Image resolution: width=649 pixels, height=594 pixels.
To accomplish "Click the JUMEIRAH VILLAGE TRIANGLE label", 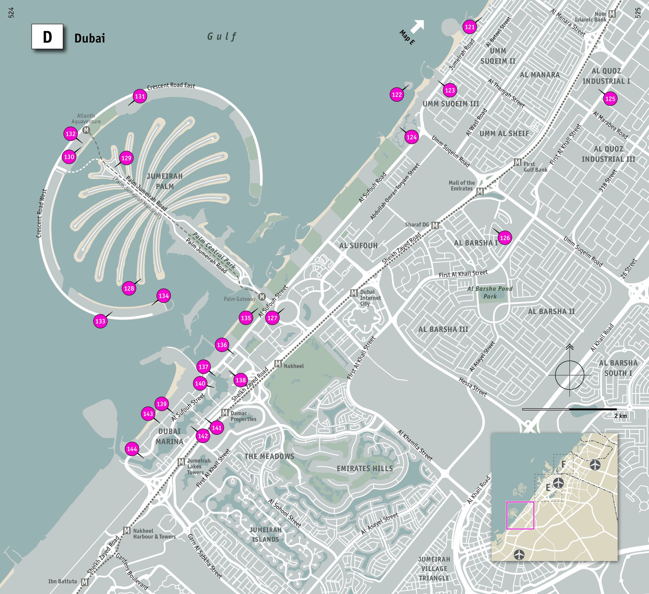I will point(434,569).
